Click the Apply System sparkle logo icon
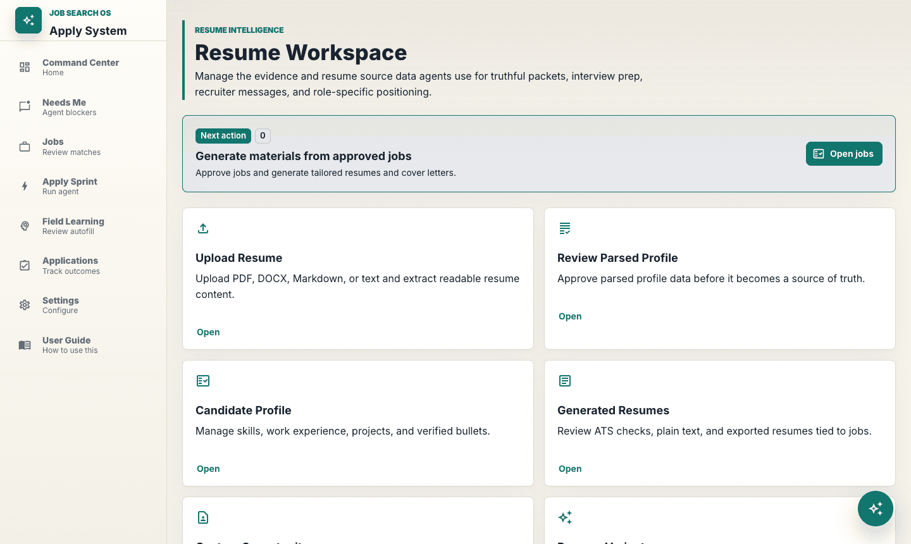Image resolution: width=911 pixels, height=544 pixels. click(x=28, y=20)
